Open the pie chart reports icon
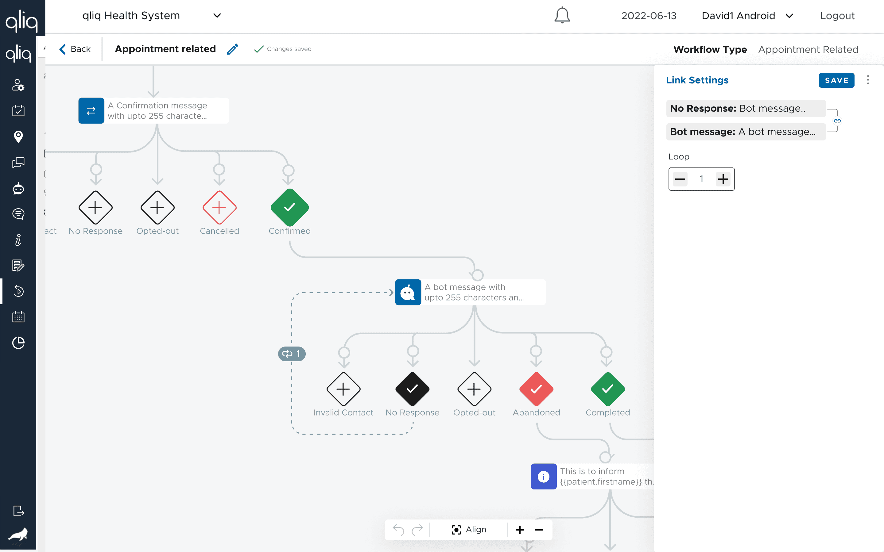Viewport: 884px width, 552px height. click(18, 343)
